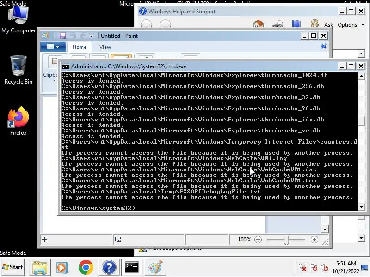Viewport: 370px width, 277px height.
Task: Click the WebCacheV01.tmp path line
Action: pyautogui.click(x=189, y=181)
